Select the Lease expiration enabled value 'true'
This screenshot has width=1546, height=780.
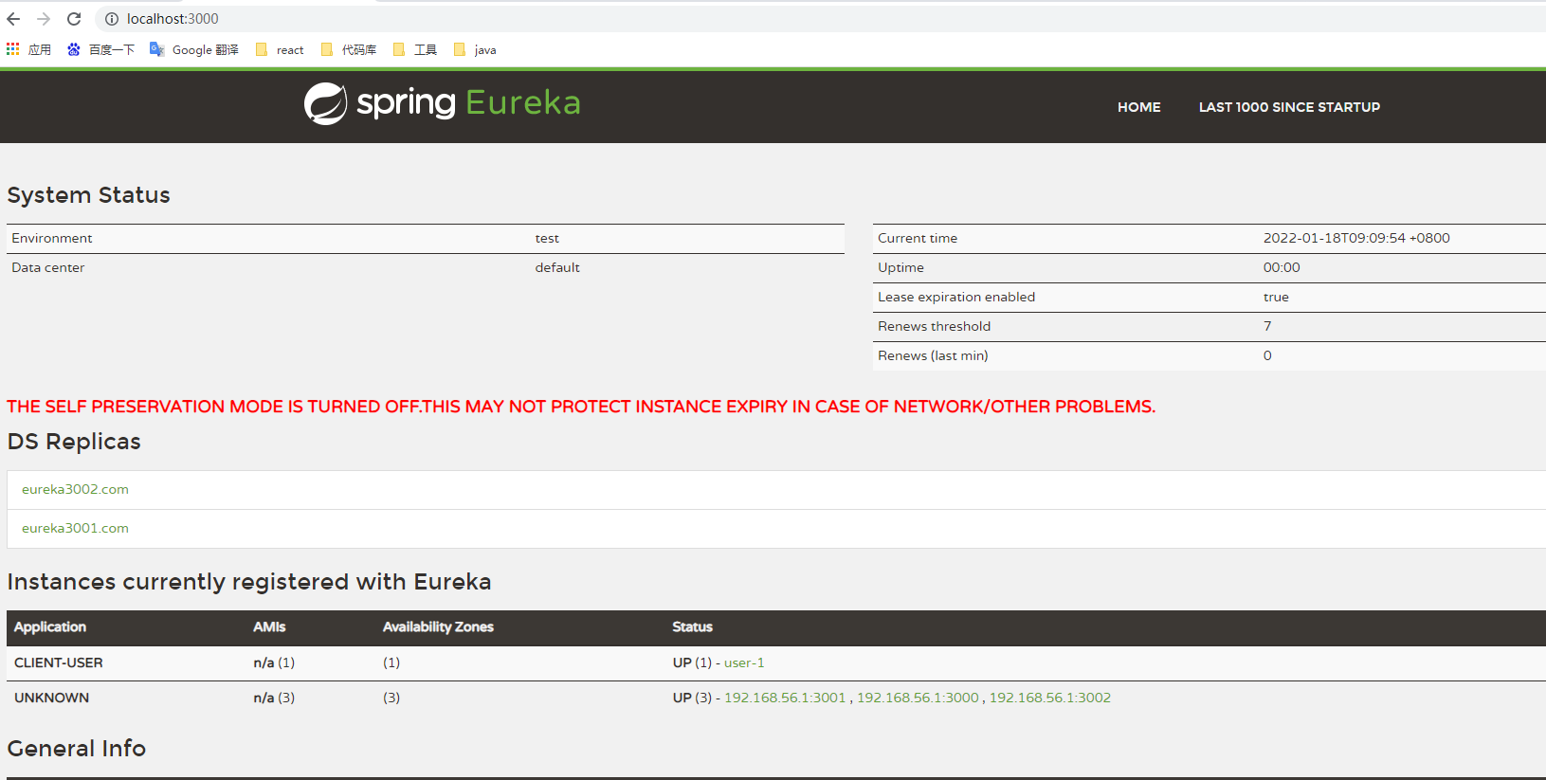tap(1276, 297)
